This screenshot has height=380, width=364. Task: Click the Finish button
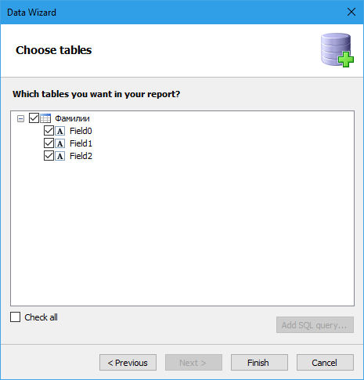tap(259, 363)
